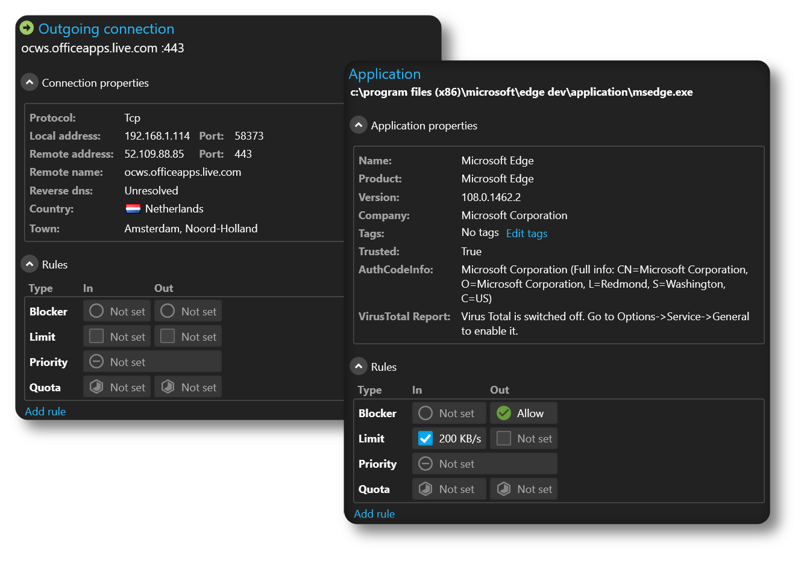The width and height of the screenshot is (810, 564).
Task: Click green Allow checkmark for application Blocker Out
Action: pyautogui.click(x=504, y=413)
